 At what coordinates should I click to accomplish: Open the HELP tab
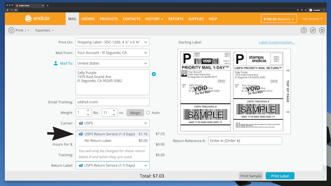[213, 19]
